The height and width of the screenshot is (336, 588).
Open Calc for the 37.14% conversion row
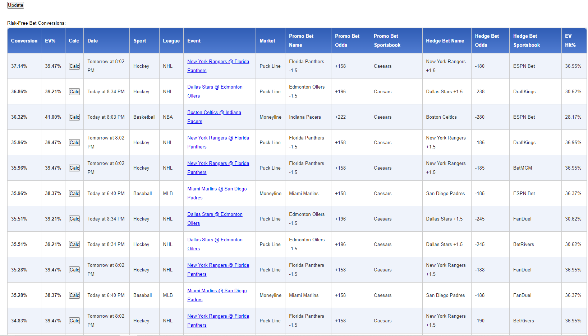coord(74,66)
